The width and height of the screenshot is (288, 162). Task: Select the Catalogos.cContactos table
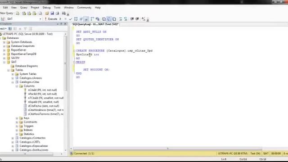pos(32,138)
